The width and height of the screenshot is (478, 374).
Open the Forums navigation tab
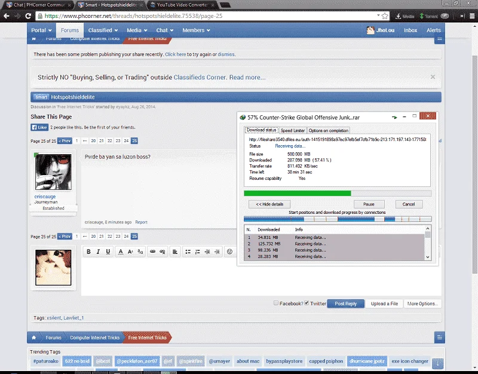[x=70, y=30]
